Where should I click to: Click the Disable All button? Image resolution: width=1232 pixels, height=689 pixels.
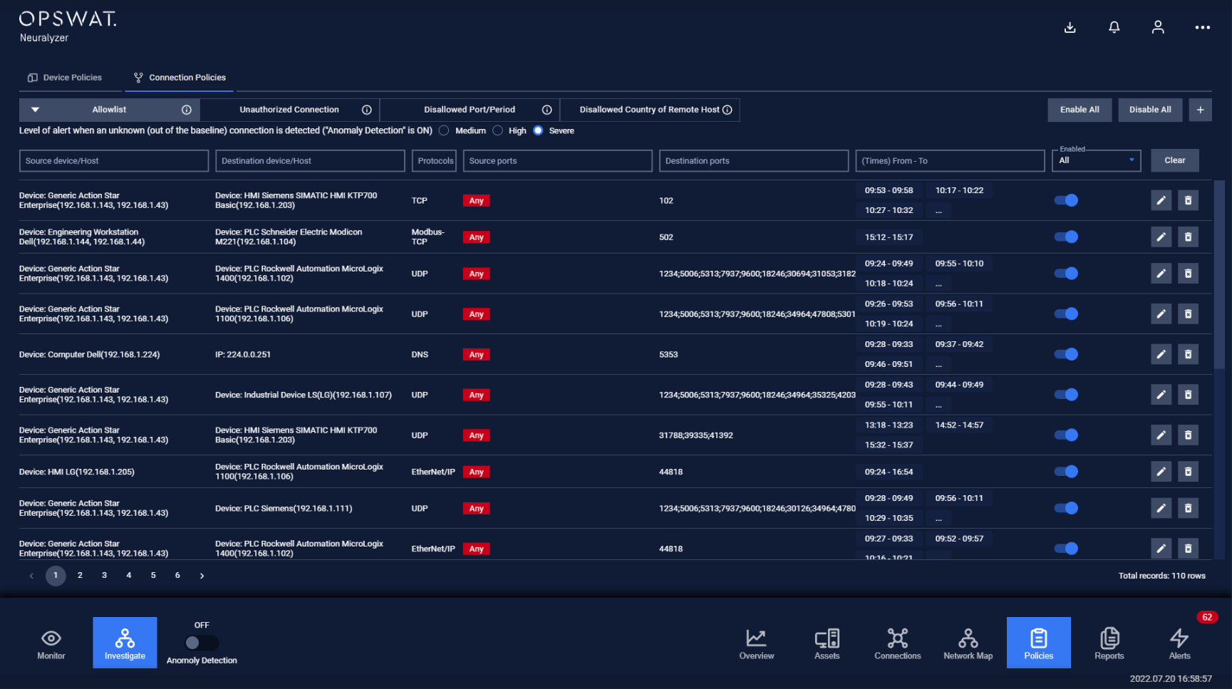(1150, 110)
